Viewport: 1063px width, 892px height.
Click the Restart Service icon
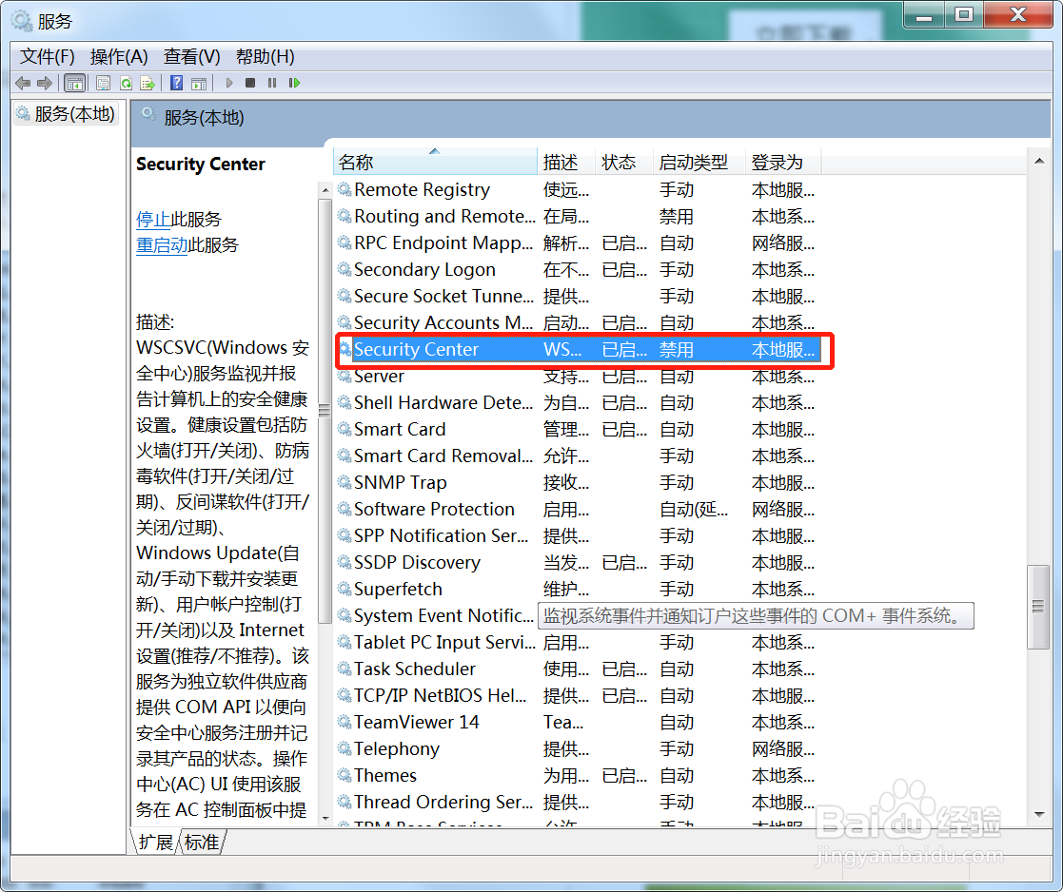pyautogui.click(x=293, y=83)
